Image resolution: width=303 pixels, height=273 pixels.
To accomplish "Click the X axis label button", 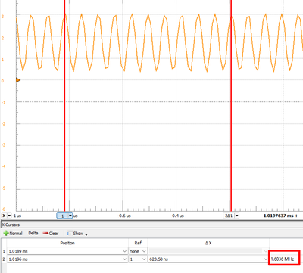I will point(4,216).
